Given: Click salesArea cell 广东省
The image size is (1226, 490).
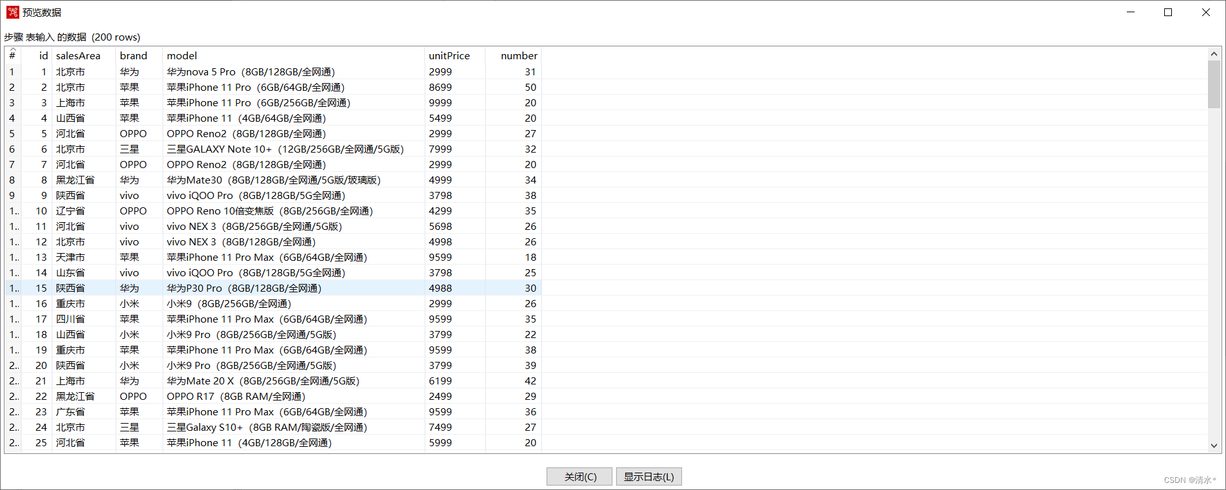Looking at the screenshot, I should 70,411.
